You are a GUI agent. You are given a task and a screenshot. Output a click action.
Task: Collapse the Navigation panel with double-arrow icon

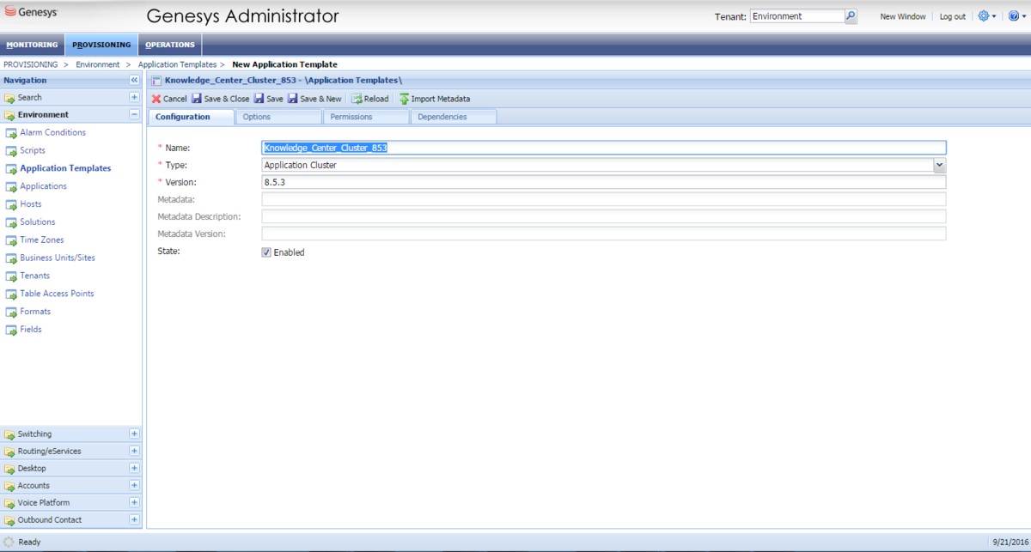click(x=134, y=80)
